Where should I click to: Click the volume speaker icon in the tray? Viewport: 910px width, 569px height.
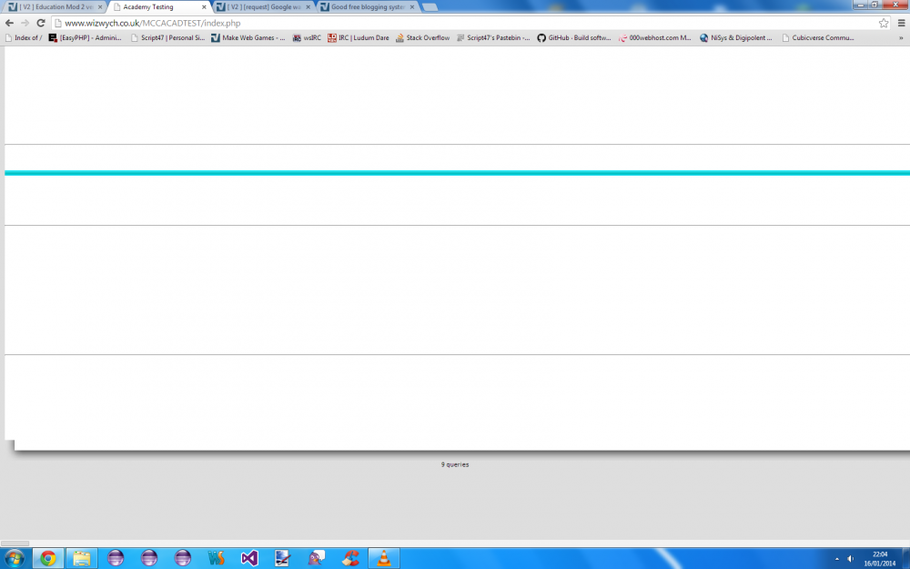coord(850,558)
